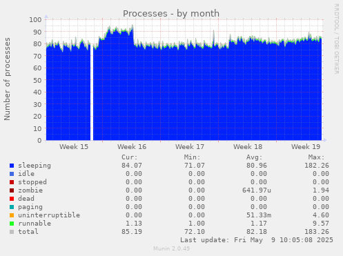Click the total legend color swatch
The width and height of the screenshot is (343, 256).
point(12,232)
